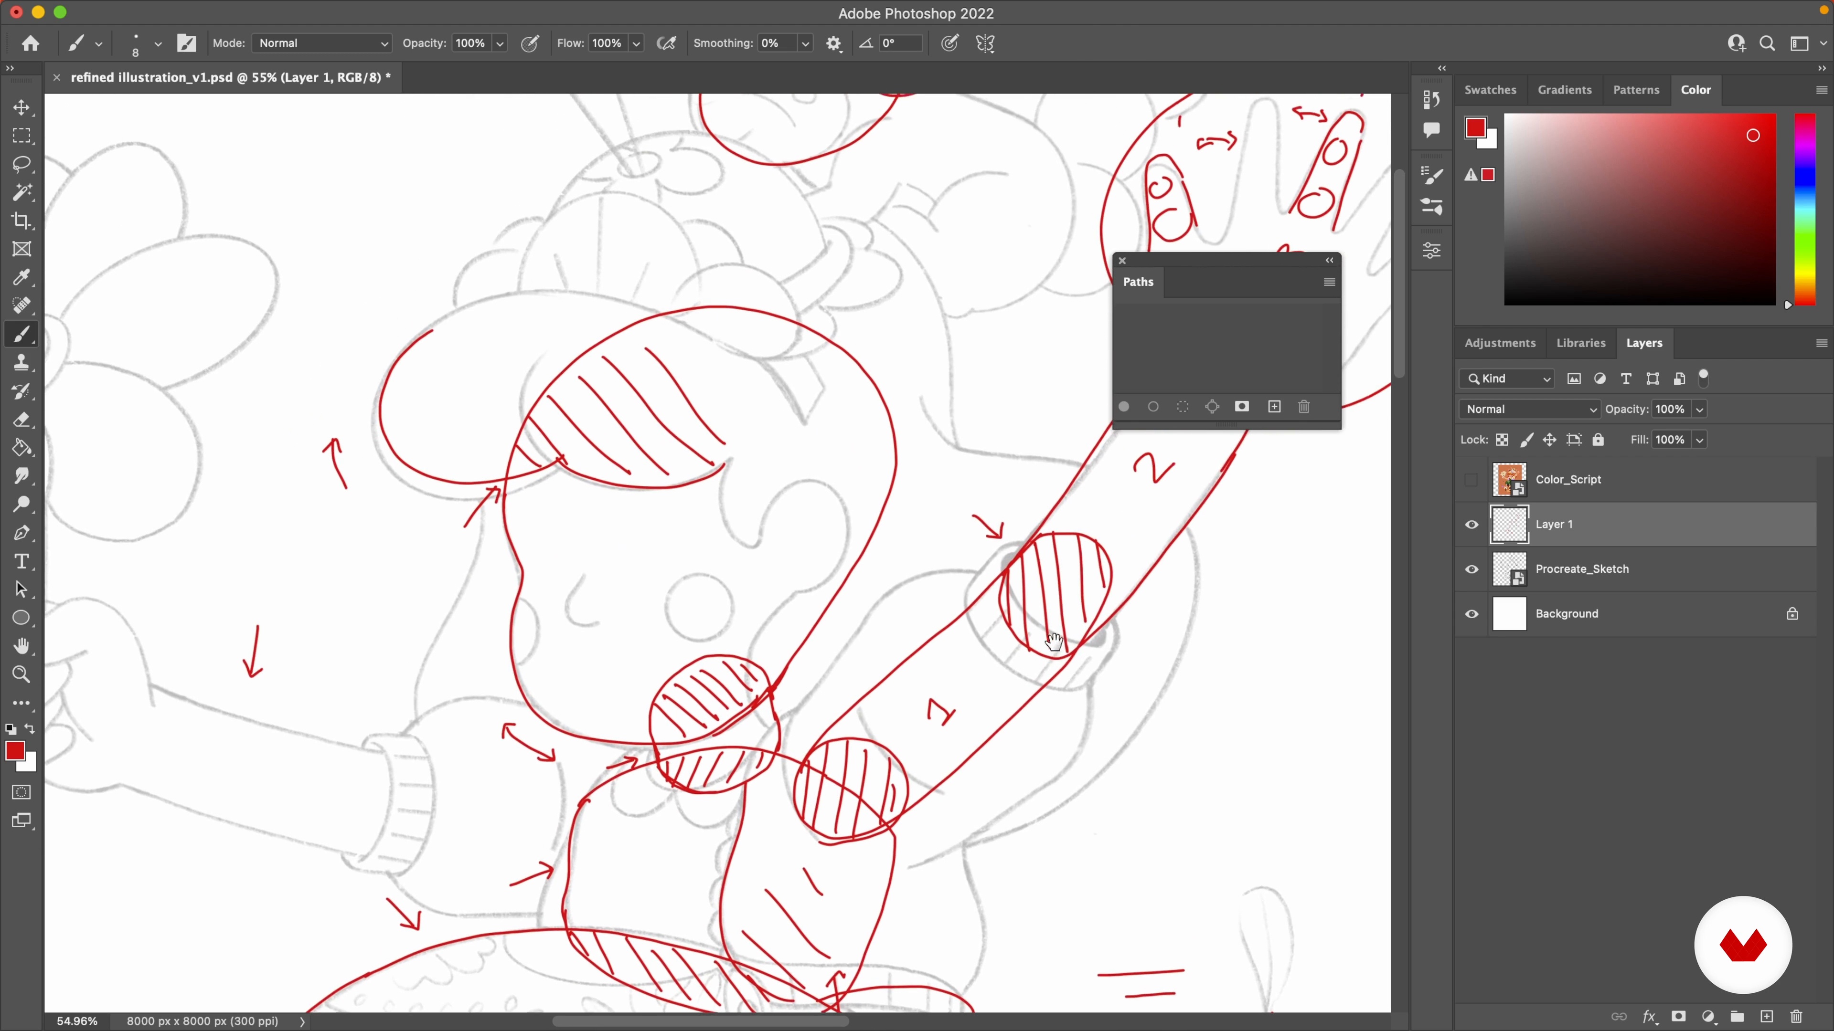Click Fill path with foreground color

1124,407
